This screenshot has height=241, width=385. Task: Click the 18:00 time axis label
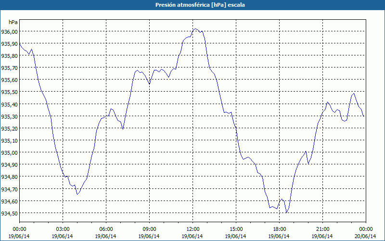pyautogui.click(x=280, y=229)
